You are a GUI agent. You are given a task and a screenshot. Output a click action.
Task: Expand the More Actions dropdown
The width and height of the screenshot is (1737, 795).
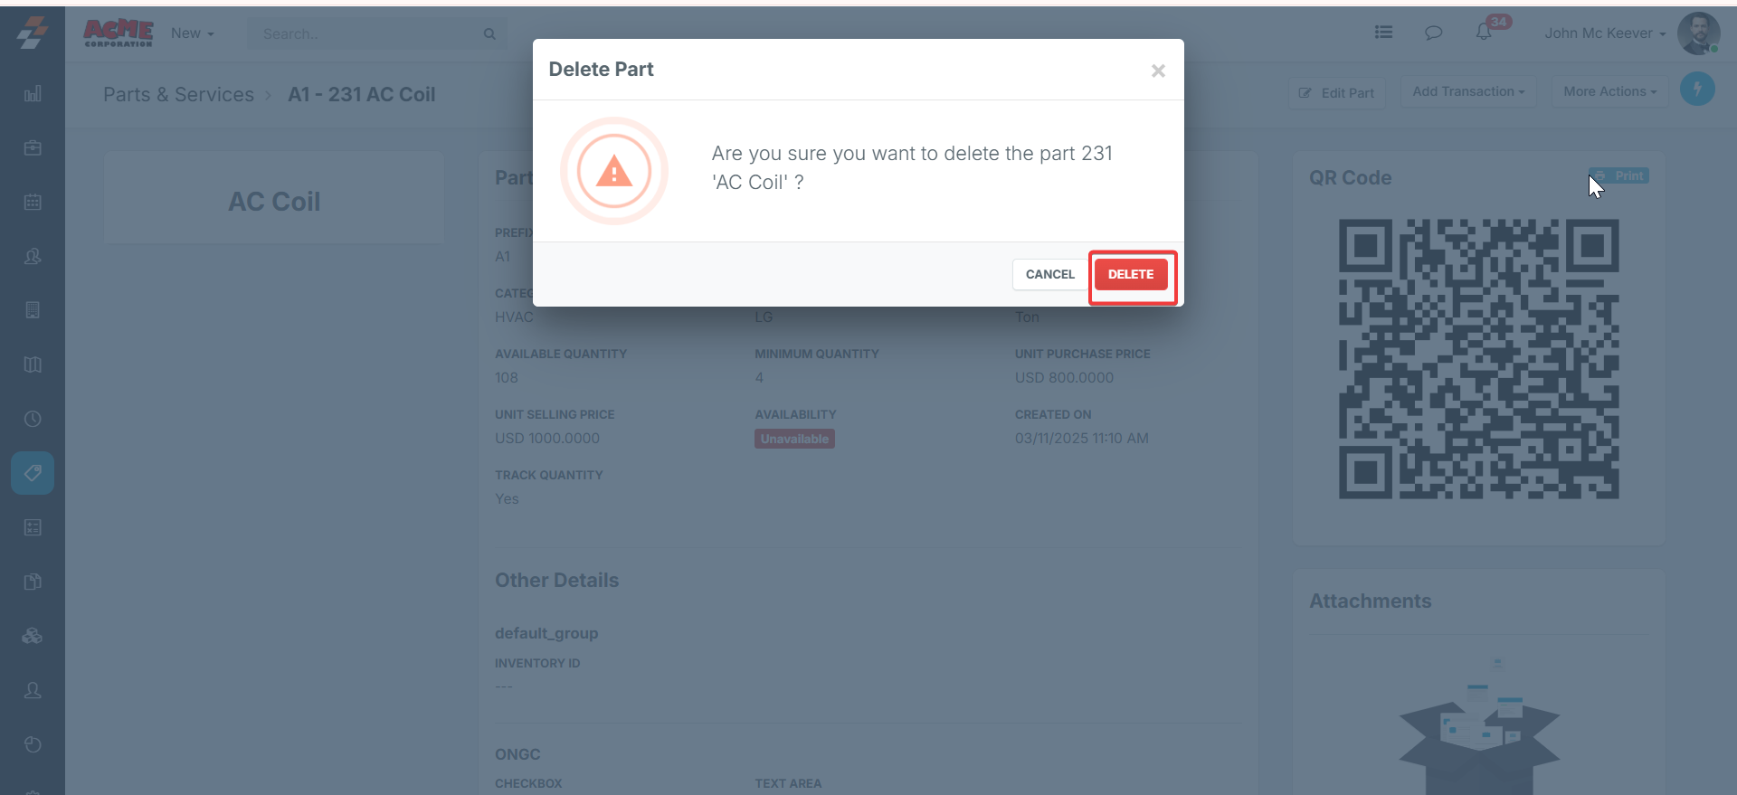tap(1609, 91)
